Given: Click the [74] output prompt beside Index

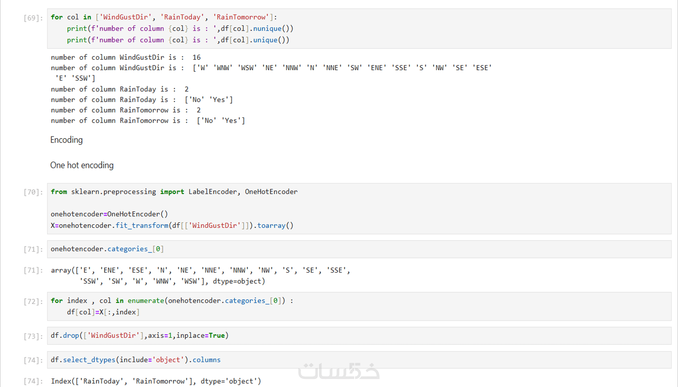Looking at the screenshot, I should coord(33,381).
